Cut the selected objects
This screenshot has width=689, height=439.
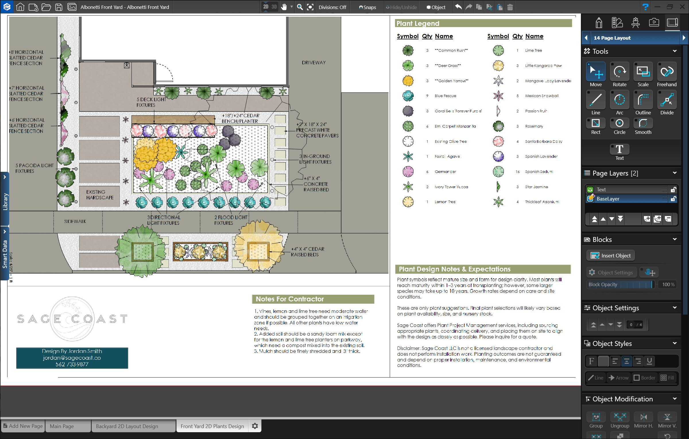click(489, 7)
